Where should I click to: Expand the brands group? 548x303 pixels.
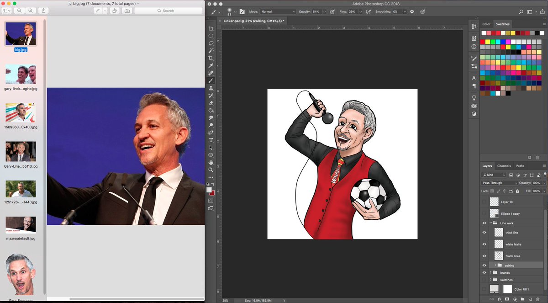[x=491, y=272]
